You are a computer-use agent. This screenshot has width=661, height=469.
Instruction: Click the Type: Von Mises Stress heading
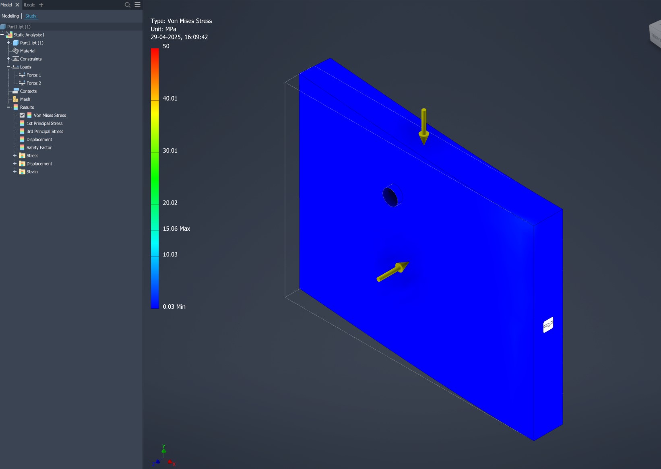pos(181,21)
